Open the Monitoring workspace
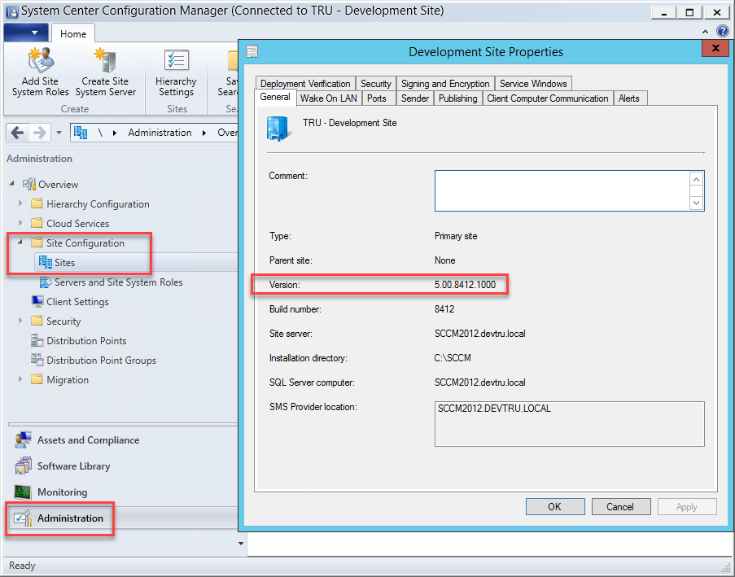The image size is (735, 577). [x=62, y=492]
